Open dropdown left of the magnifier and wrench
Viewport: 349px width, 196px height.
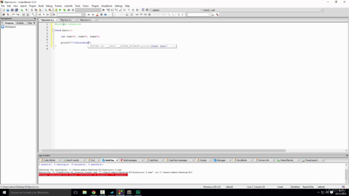[198, 15]
